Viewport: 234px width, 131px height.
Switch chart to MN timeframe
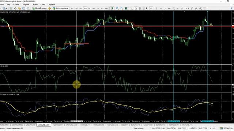106,8
